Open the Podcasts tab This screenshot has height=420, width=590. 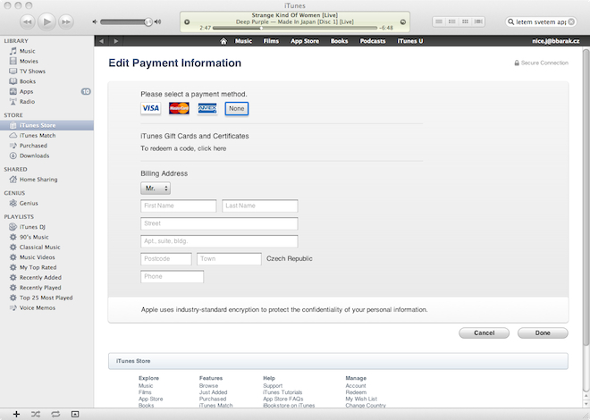[x=373, y=41]
